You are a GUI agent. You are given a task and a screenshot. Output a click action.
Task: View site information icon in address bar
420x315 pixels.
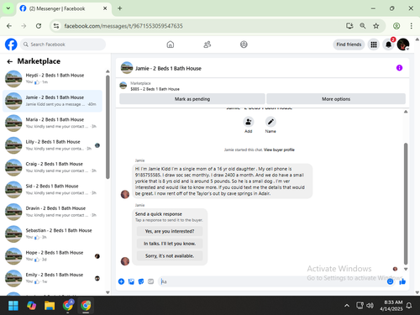[x=56, y=26]
